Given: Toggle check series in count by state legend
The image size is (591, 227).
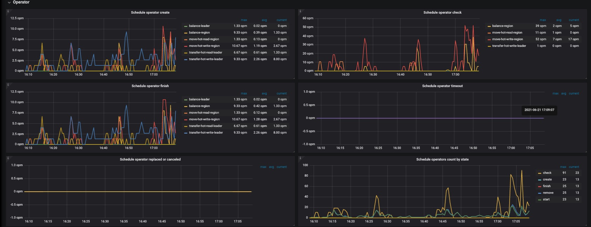Looking at the screenshot, I should tap(547, 173).
